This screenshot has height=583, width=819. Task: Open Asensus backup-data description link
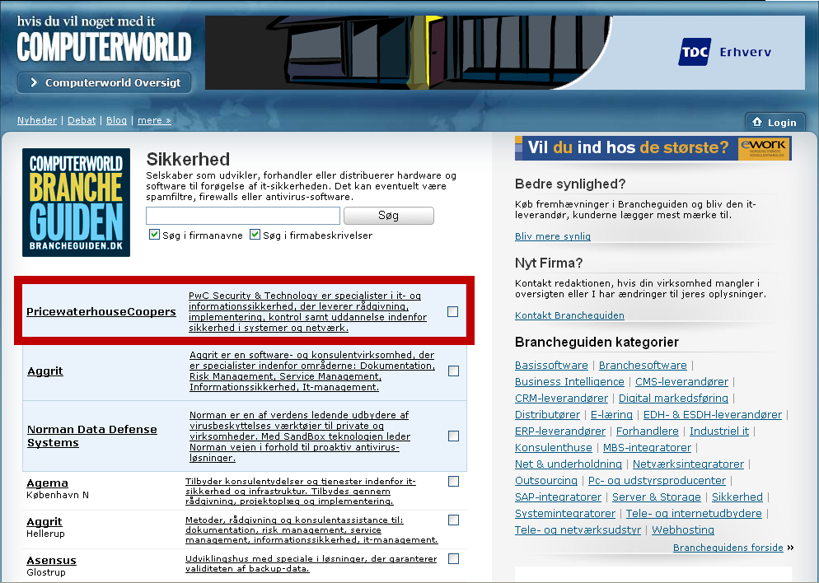click(311, 564)
